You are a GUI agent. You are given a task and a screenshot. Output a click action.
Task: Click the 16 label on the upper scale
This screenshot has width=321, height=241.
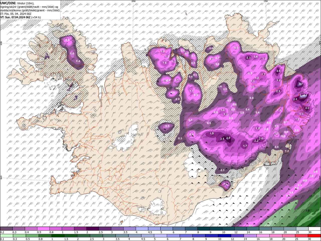261,232
